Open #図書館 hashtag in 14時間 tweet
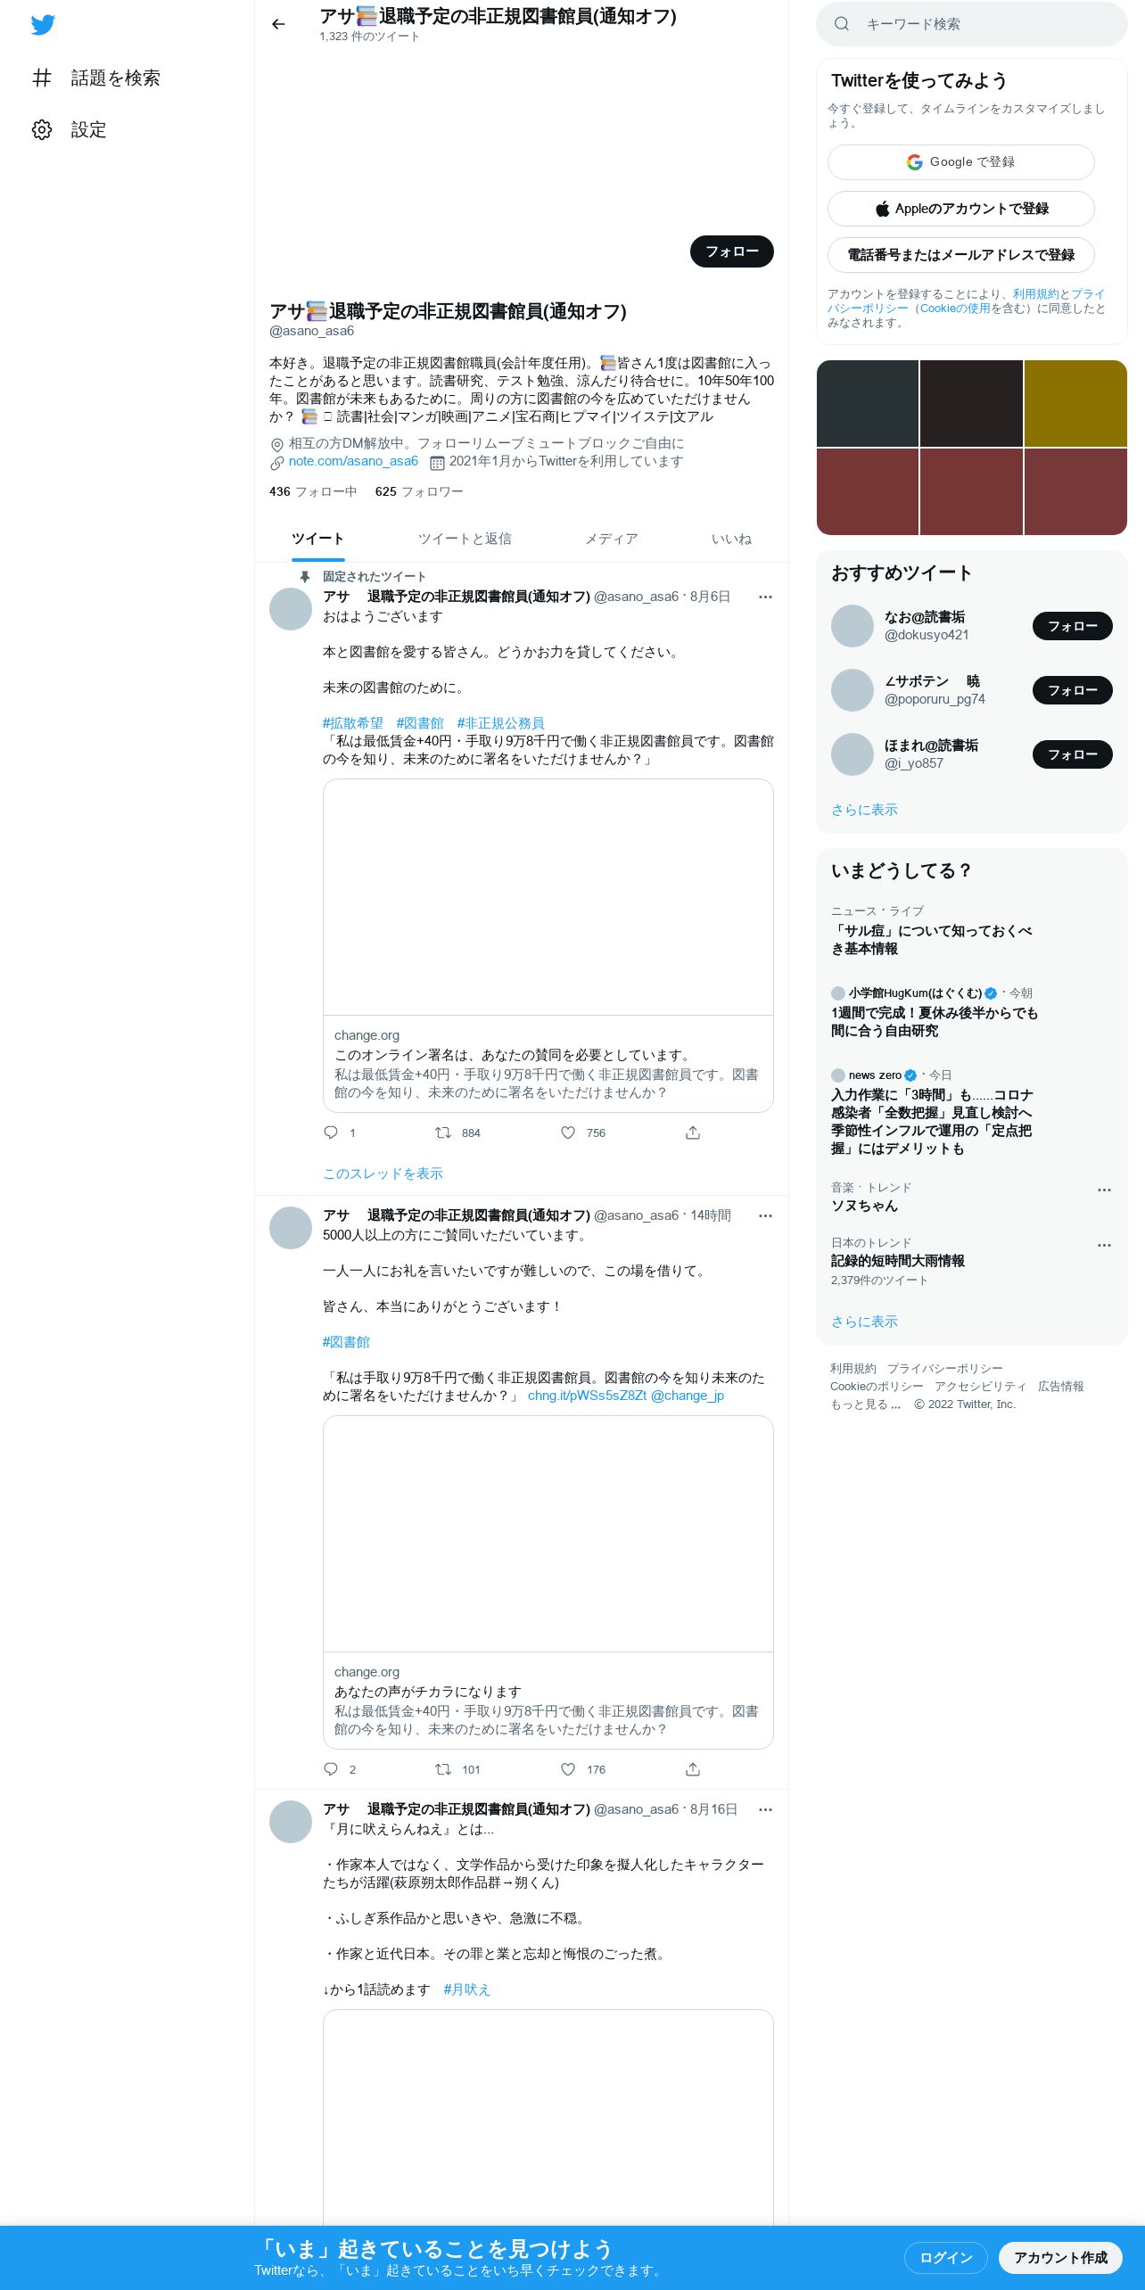The image size is (1145, 2290). [x=346, y=1342]
